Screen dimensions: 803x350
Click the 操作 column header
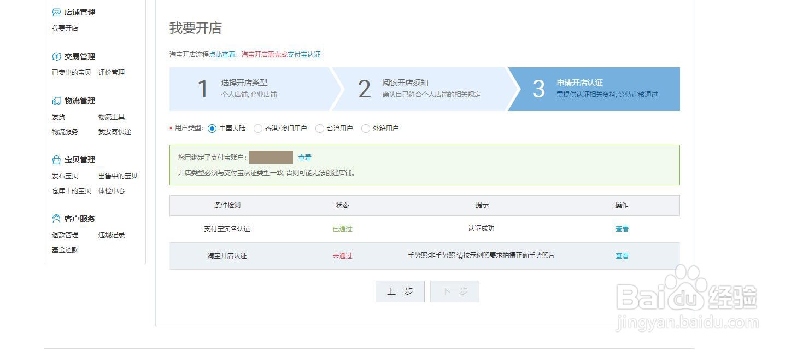(x=622, y=205)
